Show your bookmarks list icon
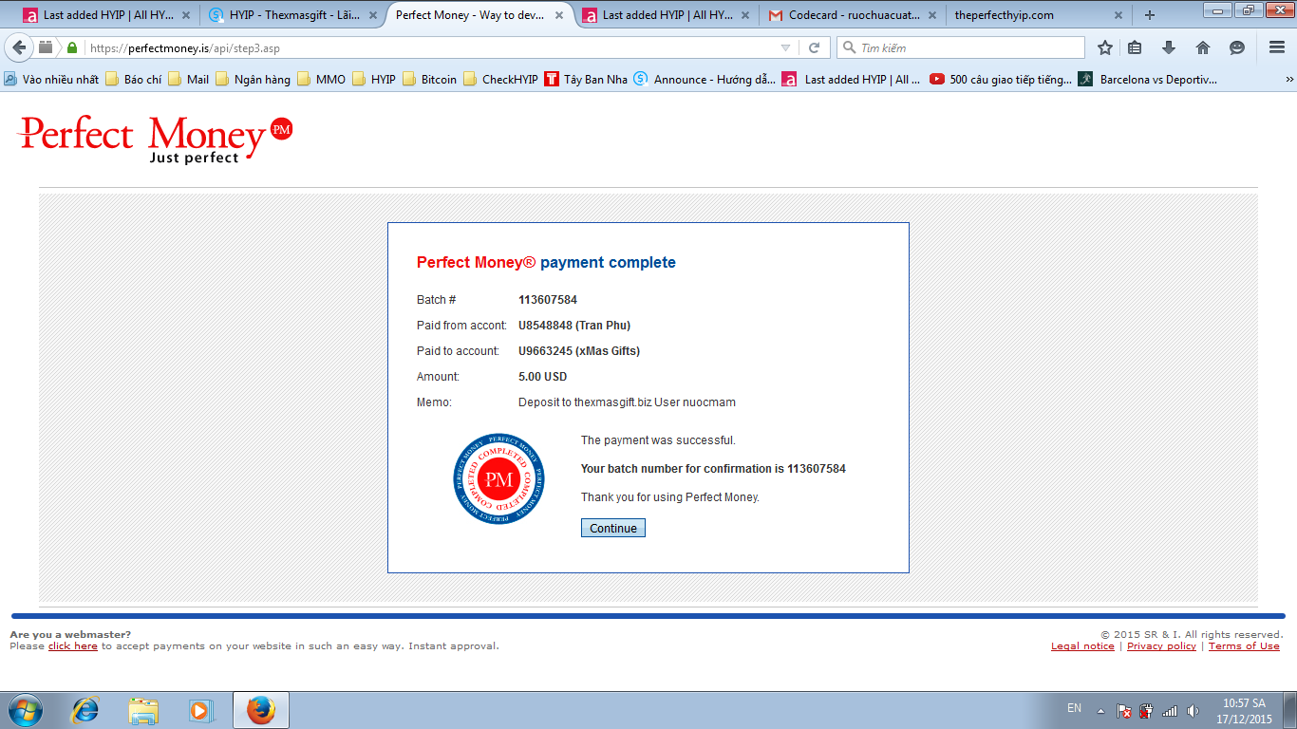Screen dimensions: 1297x729 [x=1135, y=47]
